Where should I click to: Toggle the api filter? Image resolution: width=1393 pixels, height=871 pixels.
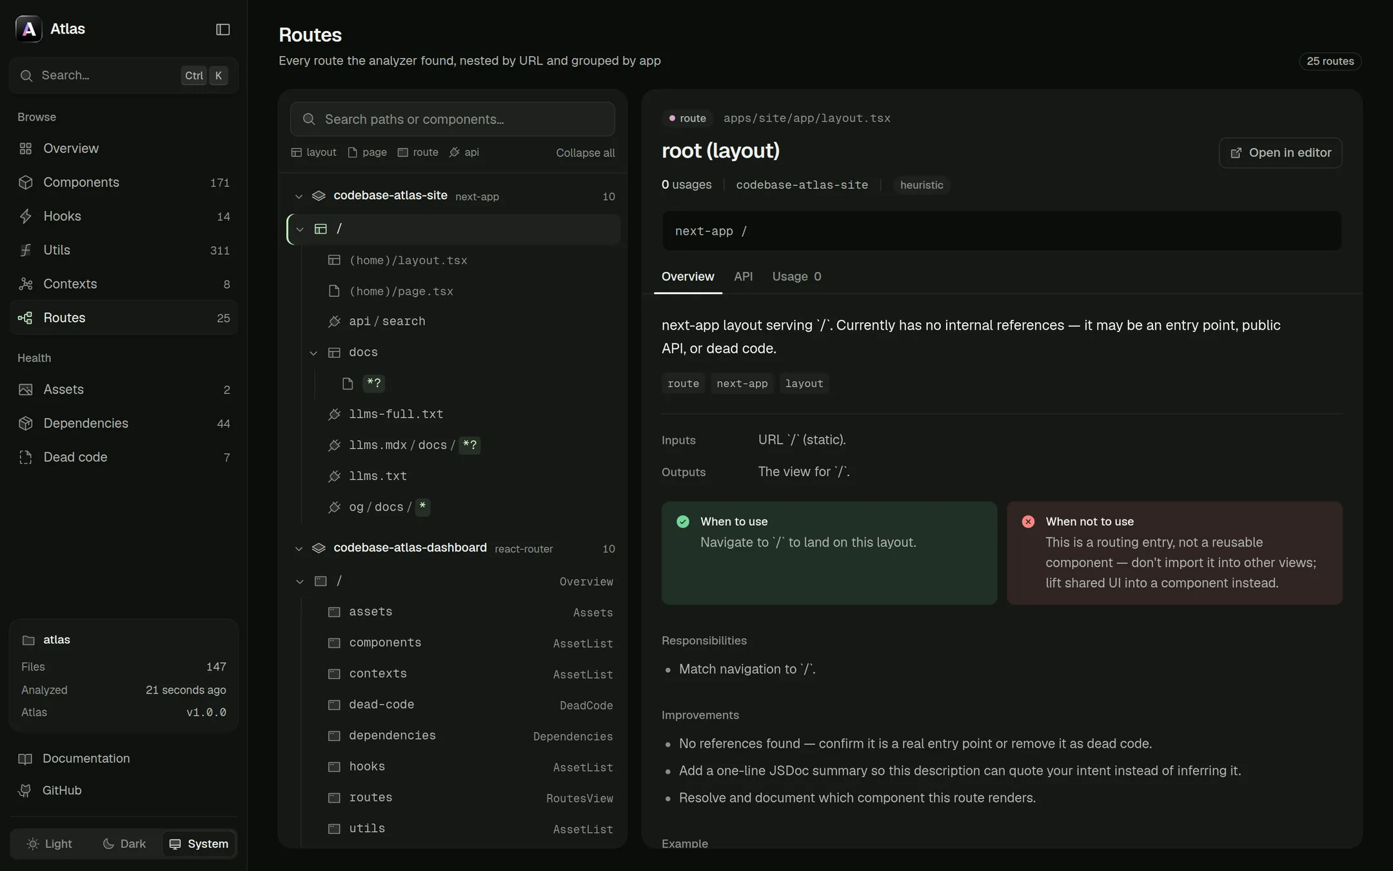(x=464, y=152)
